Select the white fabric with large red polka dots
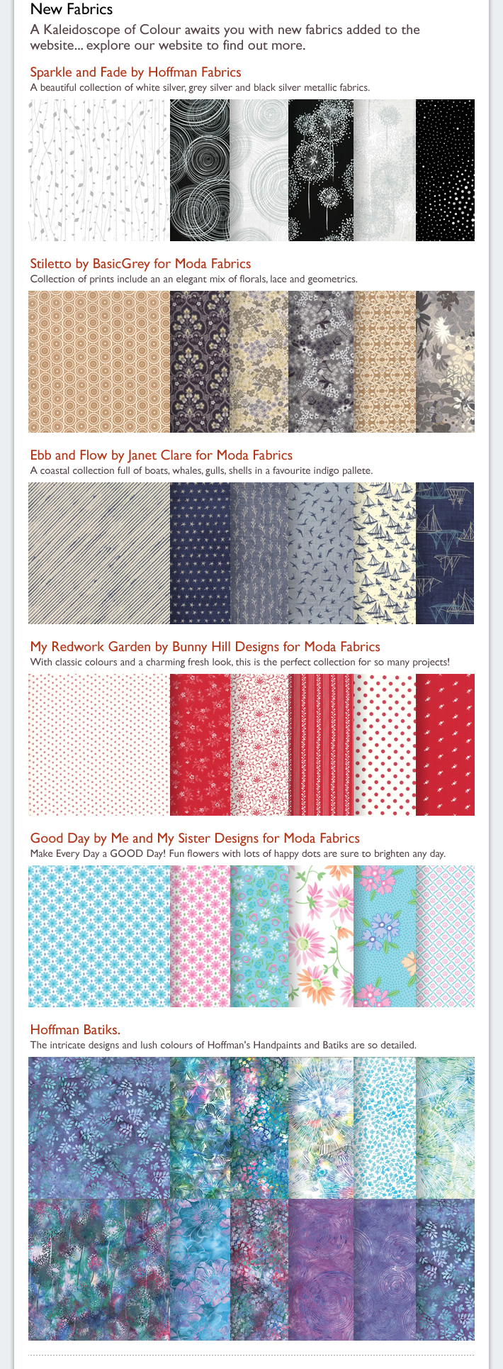This screenshot has width=503, height=1369. pos(385,745)
